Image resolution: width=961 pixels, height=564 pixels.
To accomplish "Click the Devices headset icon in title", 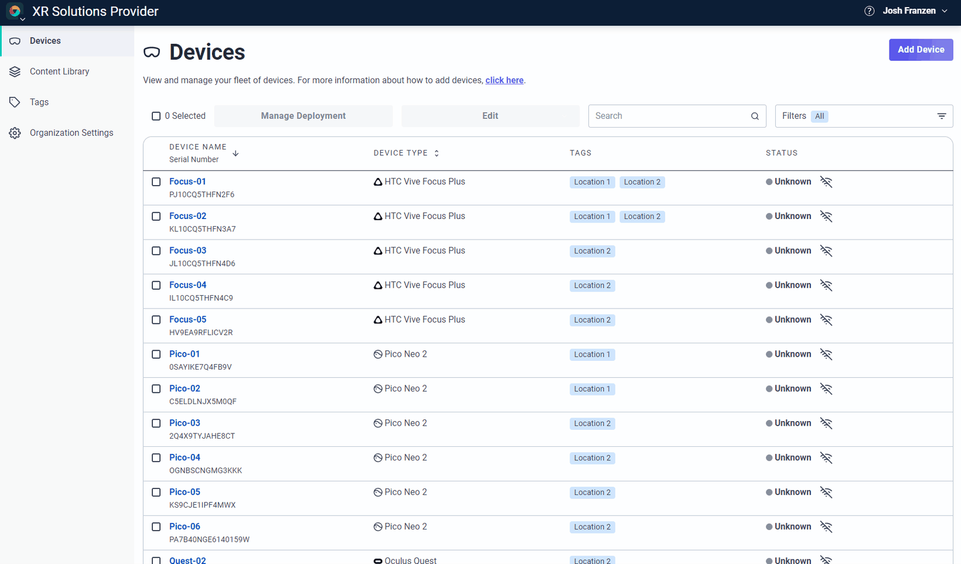I will click(152, 52).
